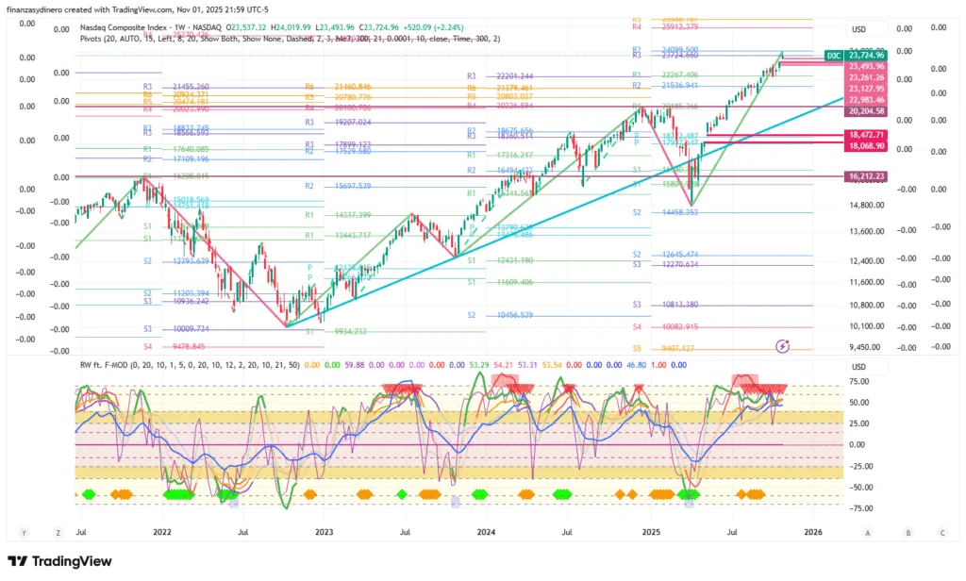Open the USD currency selector on indicator pane
The image size is (966, 581).
tap(858, 367)
